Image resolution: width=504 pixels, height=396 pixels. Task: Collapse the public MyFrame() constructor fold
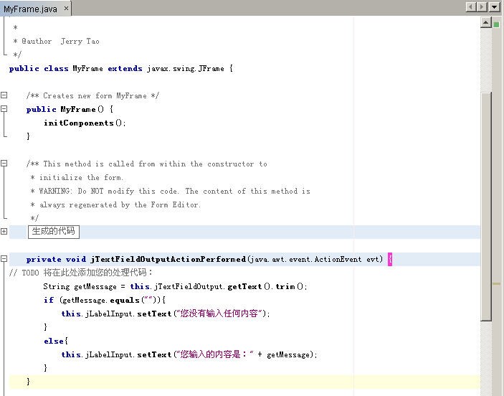tap(4, 109)
